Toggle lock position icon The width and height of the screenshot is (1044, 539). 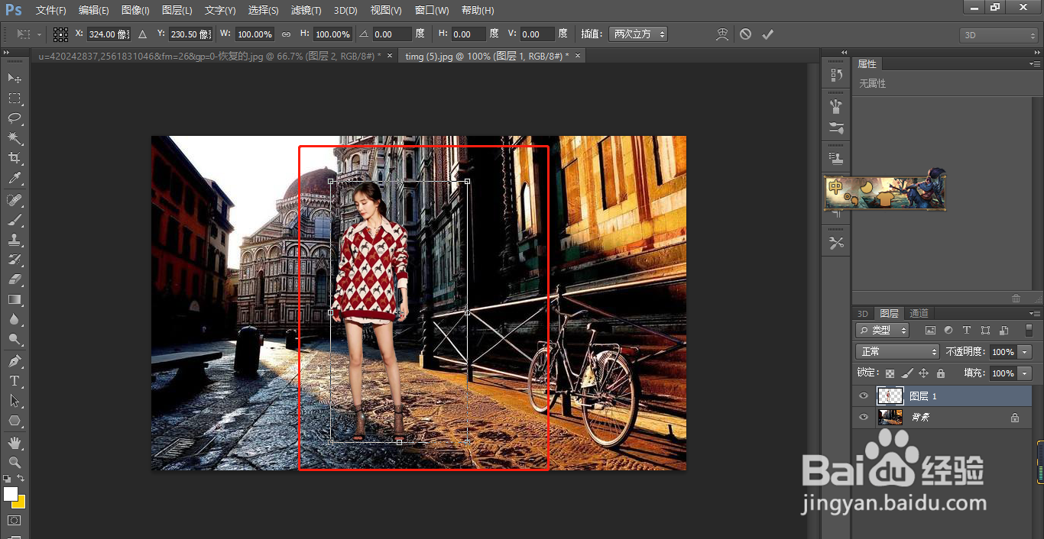coord(923,373)
